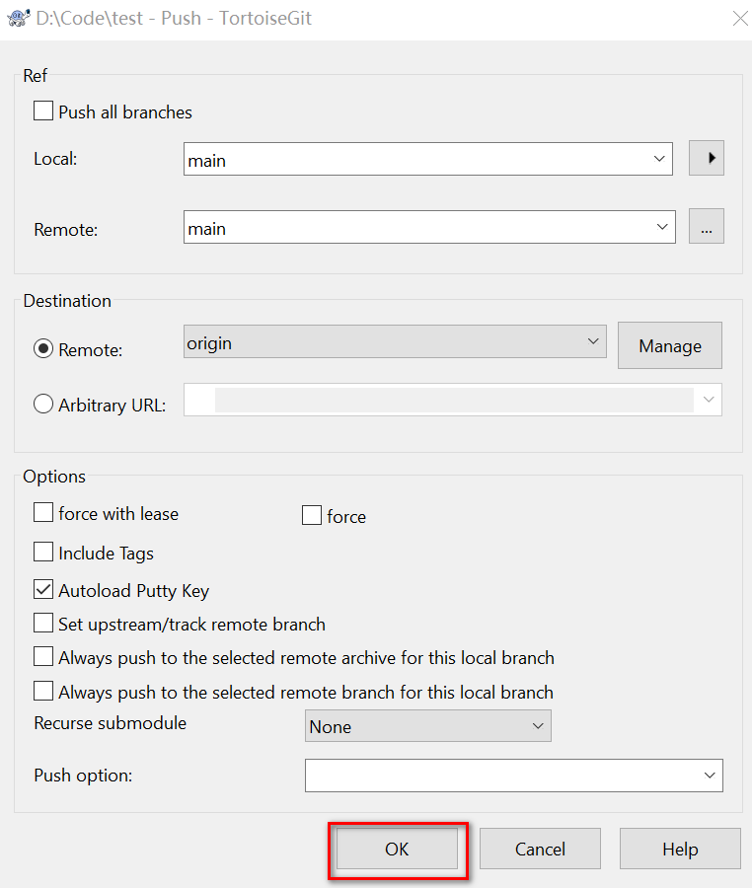Open the Remote branch dropdown

click(661, 227)
